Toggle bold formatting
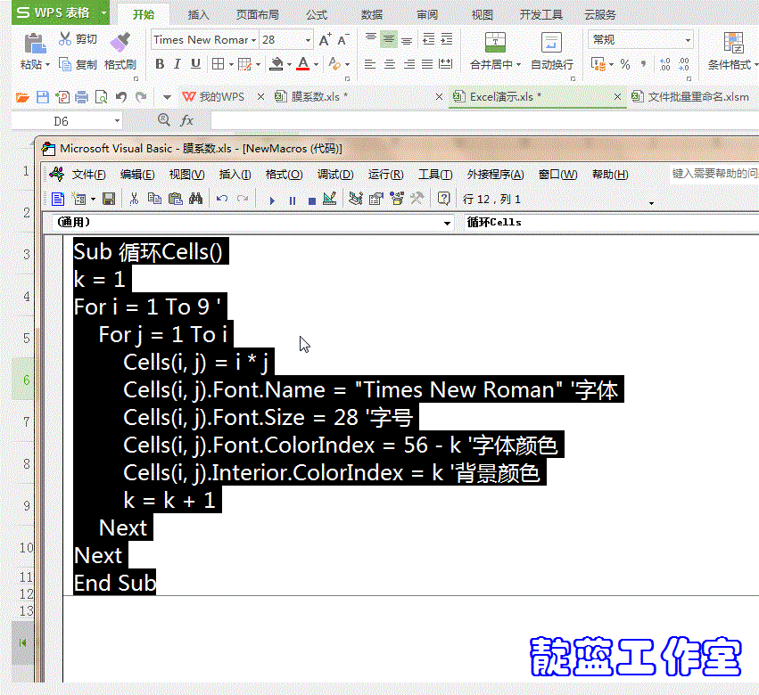The image size is (759, 695). click(159, 65)
